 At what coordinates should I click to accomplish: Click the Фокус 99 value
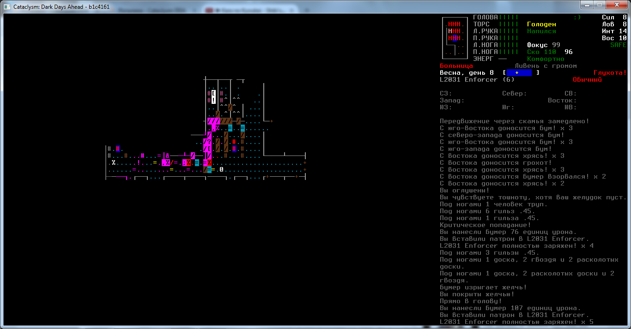click(544, 45)
